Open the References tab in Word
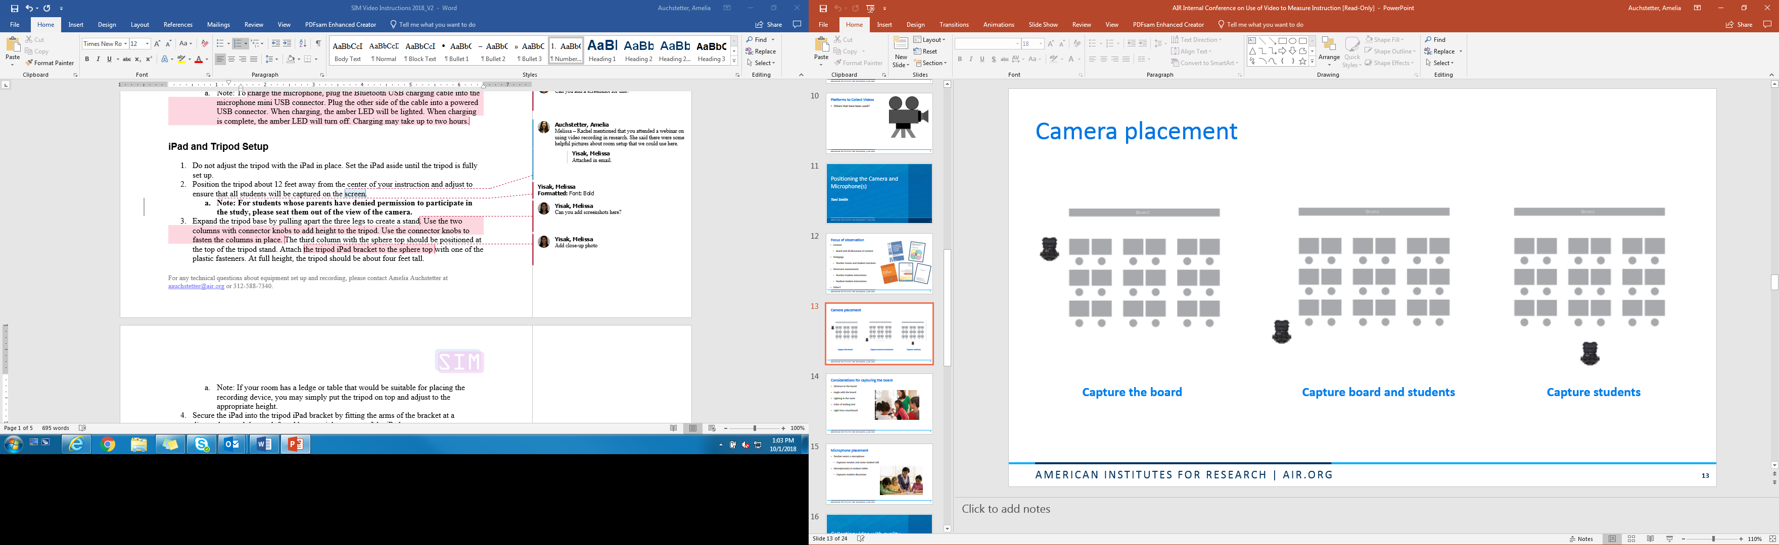The height and width of the screenshot is (545, 1779). pyautogui.click(x=178, y=25)
